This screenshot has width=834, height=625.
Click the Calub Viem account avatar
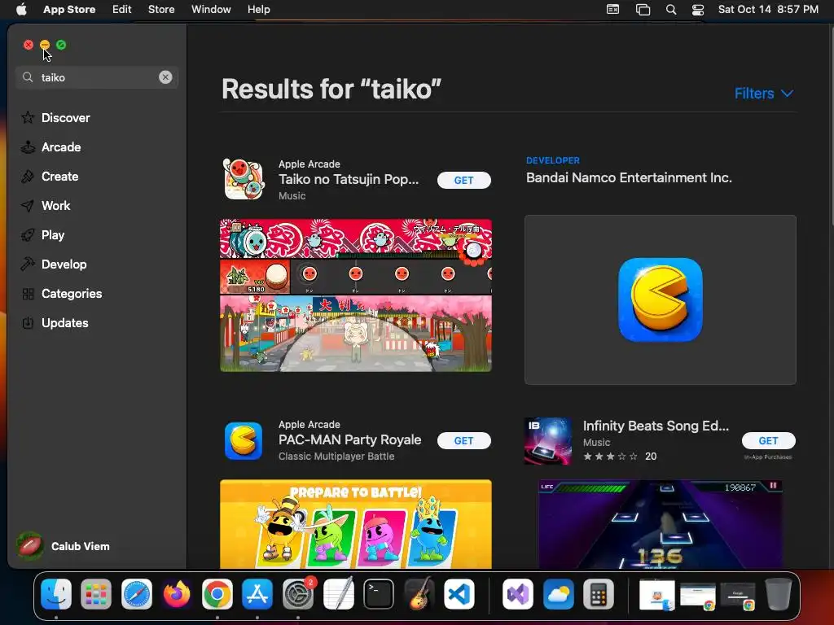point(30,546)
